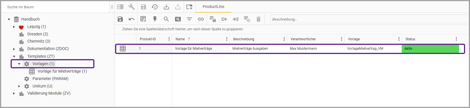Select Leipzig (1) in the tree
This screenshot has height=108, width=470.
pyautogui.click(x=36, y=27)
